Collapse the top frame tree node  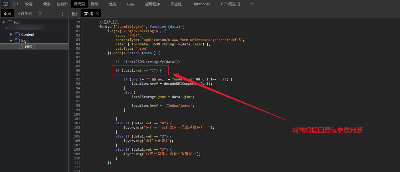coord(3,22)
